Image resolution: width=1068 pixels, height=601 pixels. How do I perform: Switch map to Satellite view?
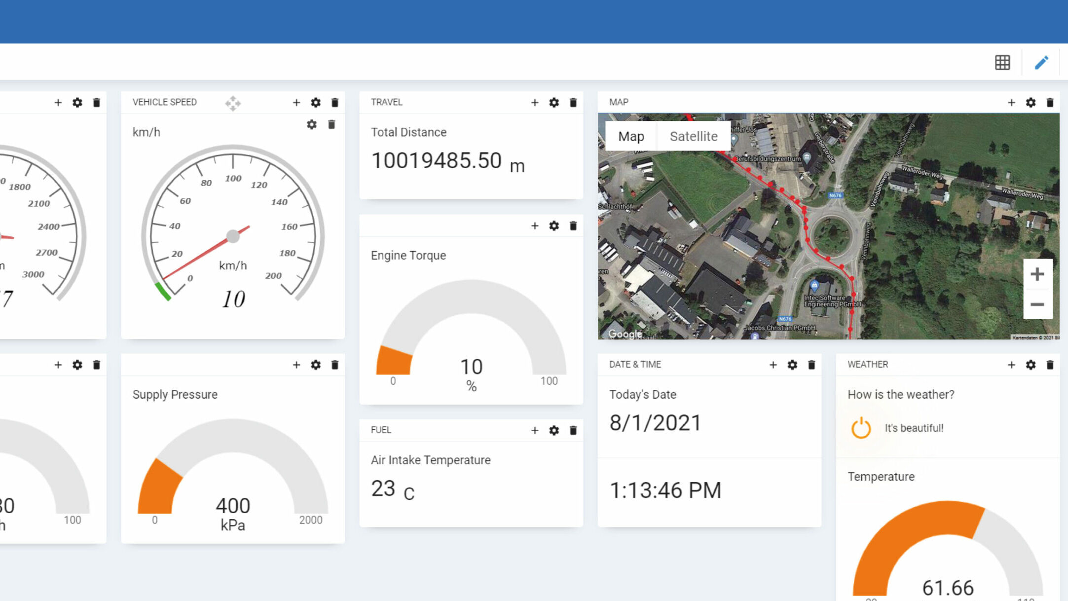point(693,136)
